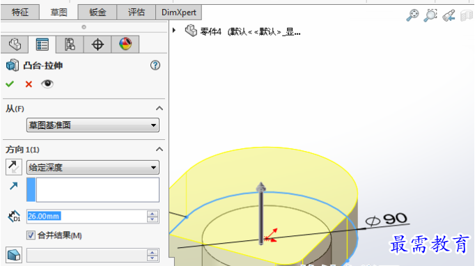Click the 零件4 part icon
The width and height of the screenshot is (475, 266).
point(191,31)
